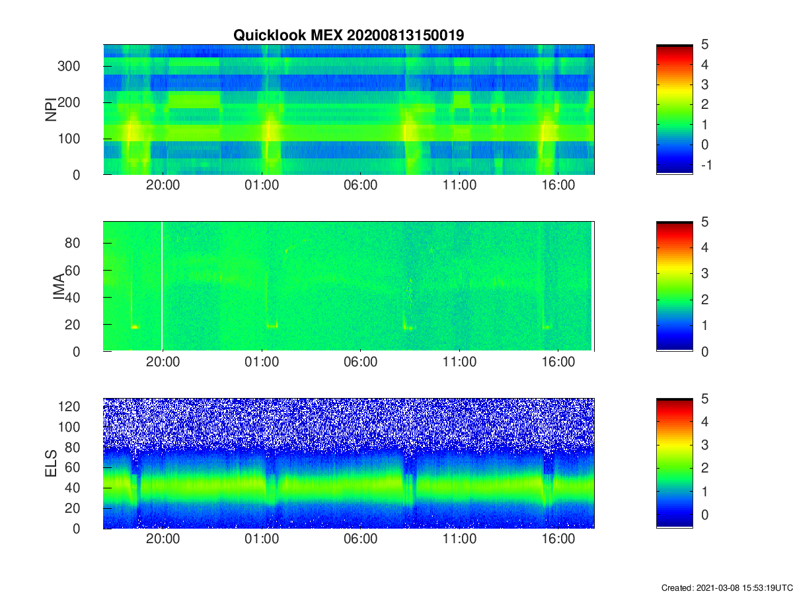Click the '3' label on NPI color bar
The image size is (793, 594).
[x=704, y=84]
